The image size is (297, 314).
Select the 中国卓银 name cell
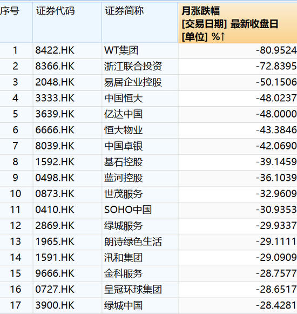coord(140,146)
